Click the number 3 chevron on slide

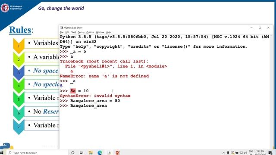(x=19, y=73)
